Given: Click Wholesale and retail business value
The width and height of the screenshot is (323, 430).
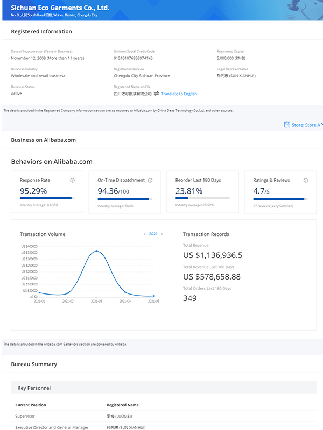Looking at the screenshot, I should point(38,76).
